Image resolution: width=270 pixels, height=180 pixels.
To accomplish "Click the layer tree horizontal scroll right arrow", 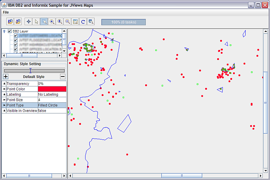I will (60, 55).
